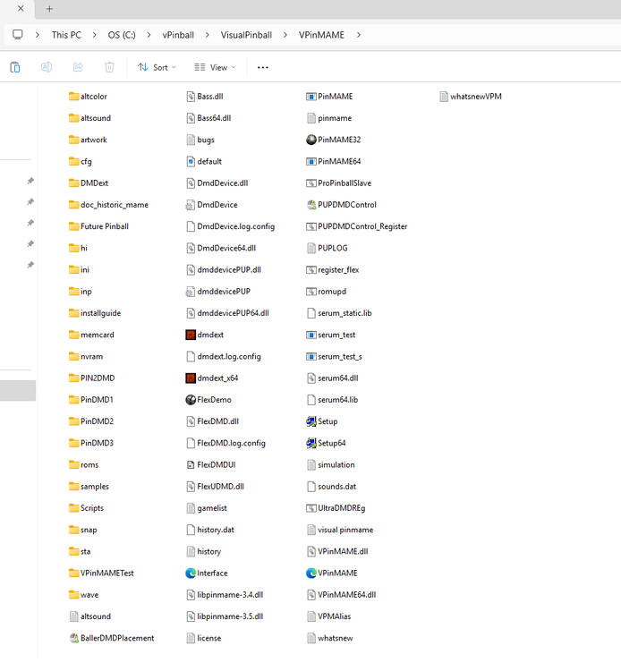
Task: Select the VPinMAME Edge HTML file
Action: coord(332,573)
